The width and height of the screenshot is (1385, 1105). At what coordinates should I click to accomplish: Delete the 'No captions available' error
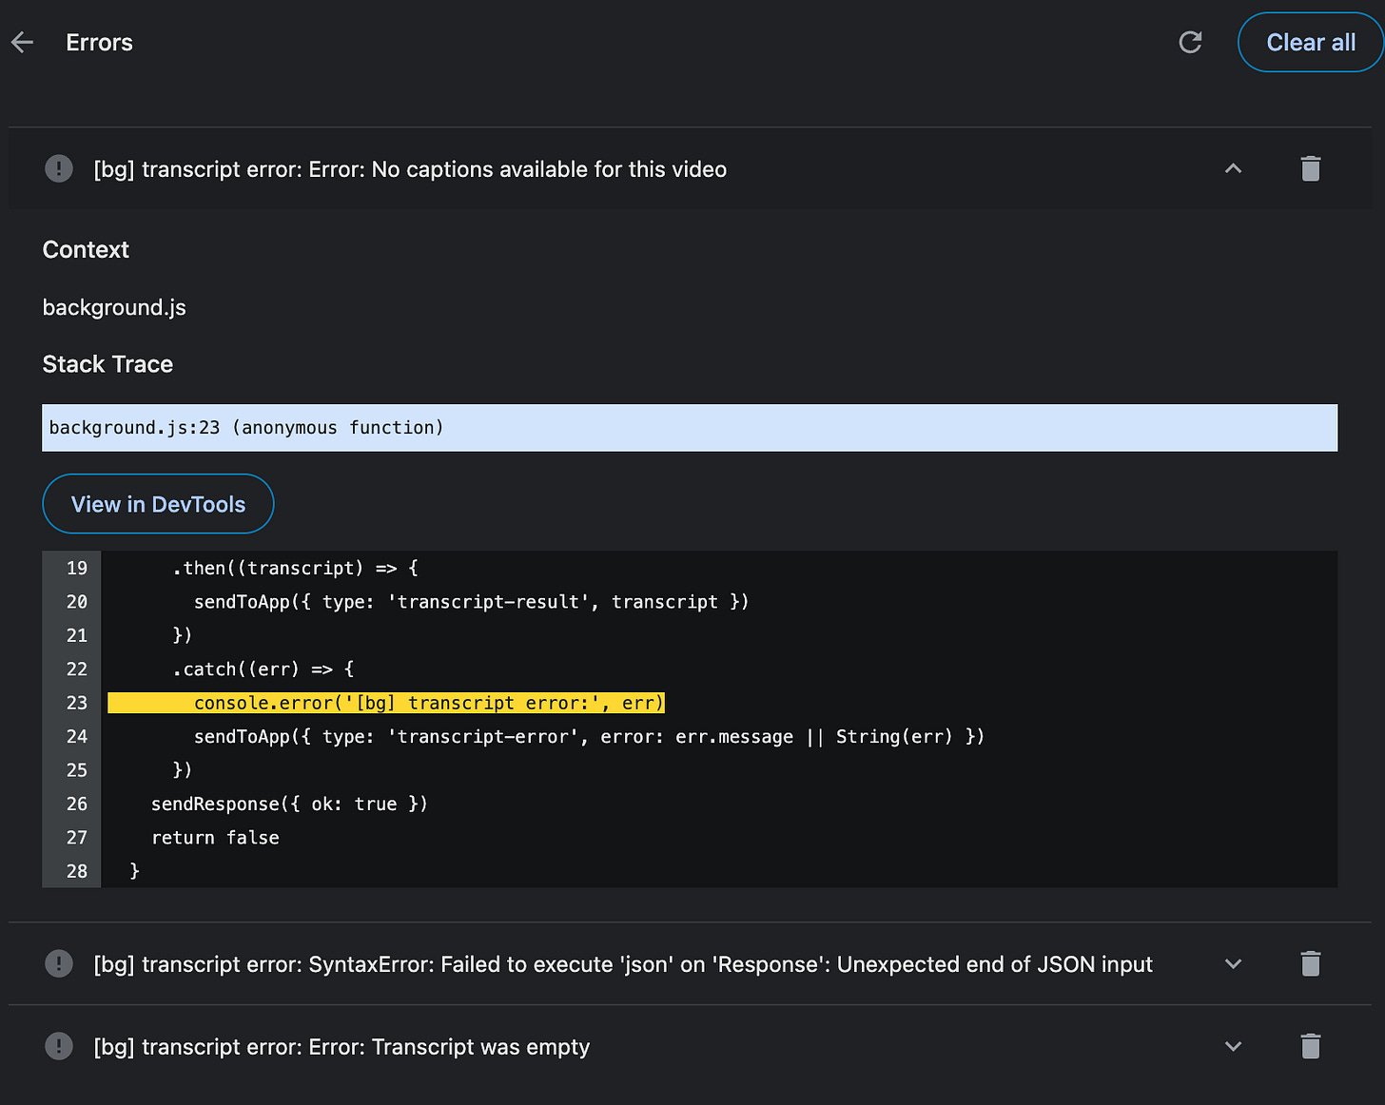[x=1310, y=169]
